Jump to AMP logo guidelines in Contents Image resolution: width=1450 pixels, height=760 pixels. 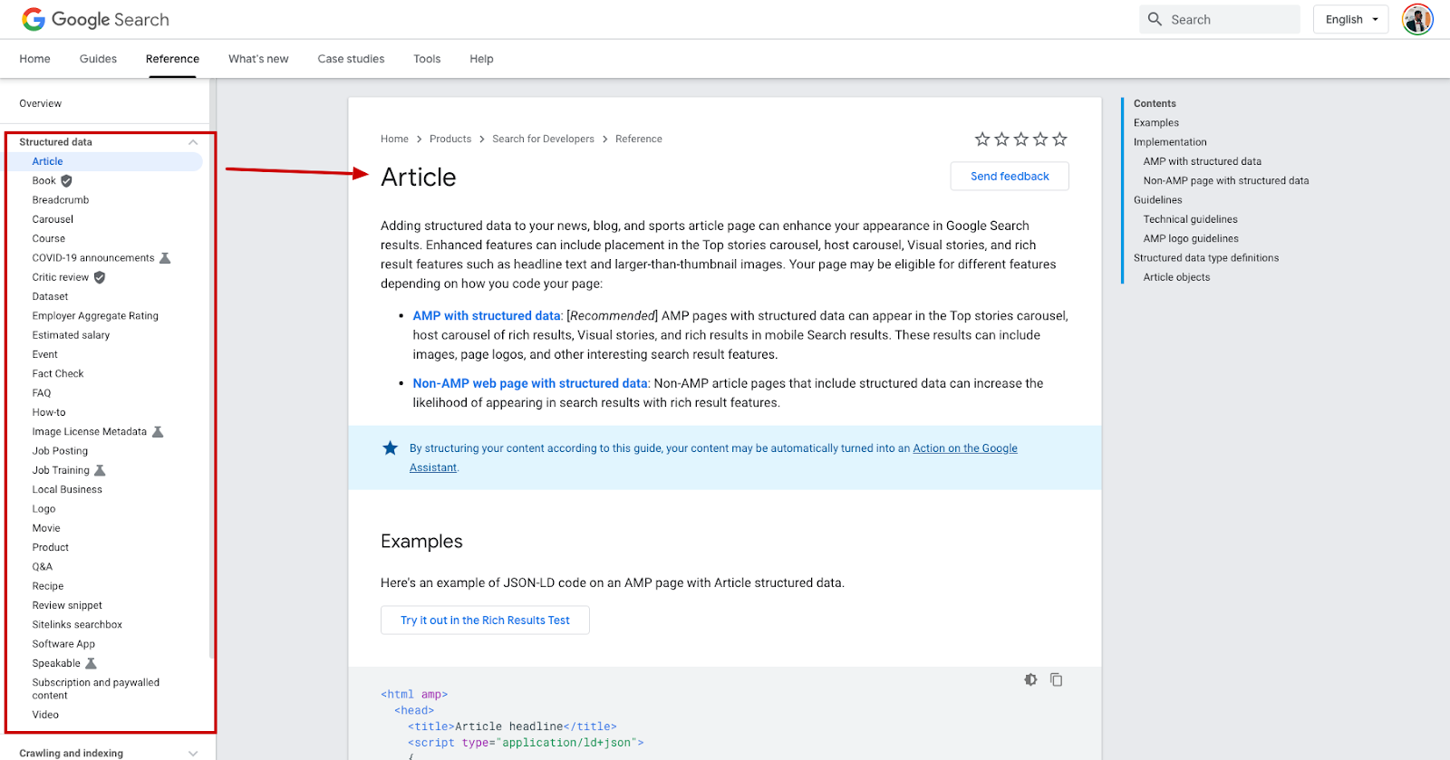[x=1191, y=239]
